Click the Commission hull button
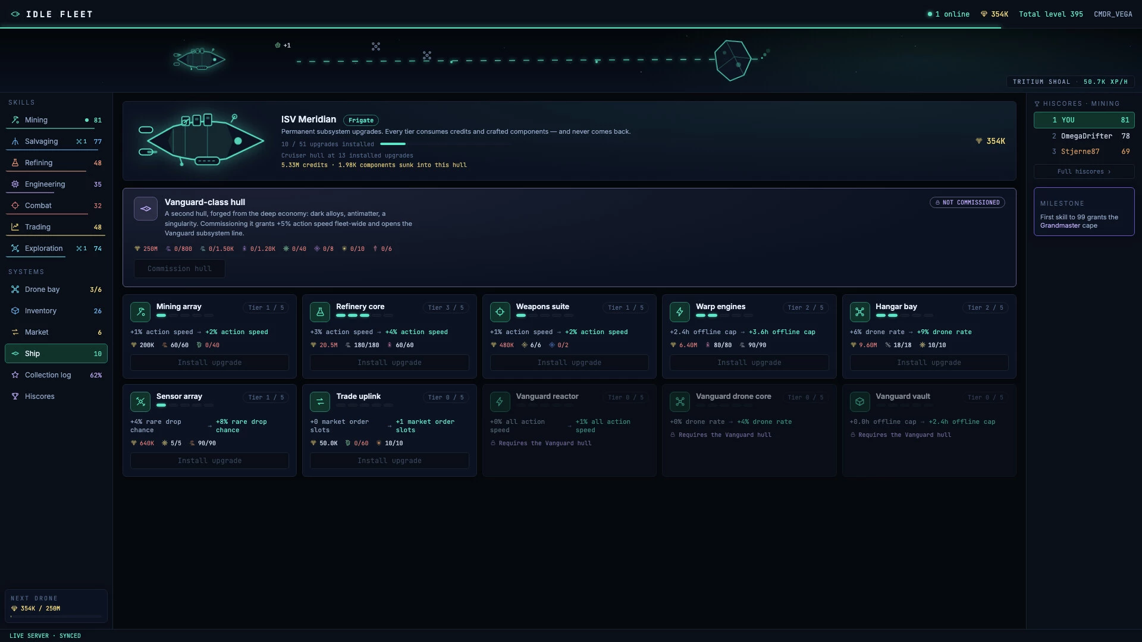This screenshot has height=642, width=1142. tap(180, 269)
